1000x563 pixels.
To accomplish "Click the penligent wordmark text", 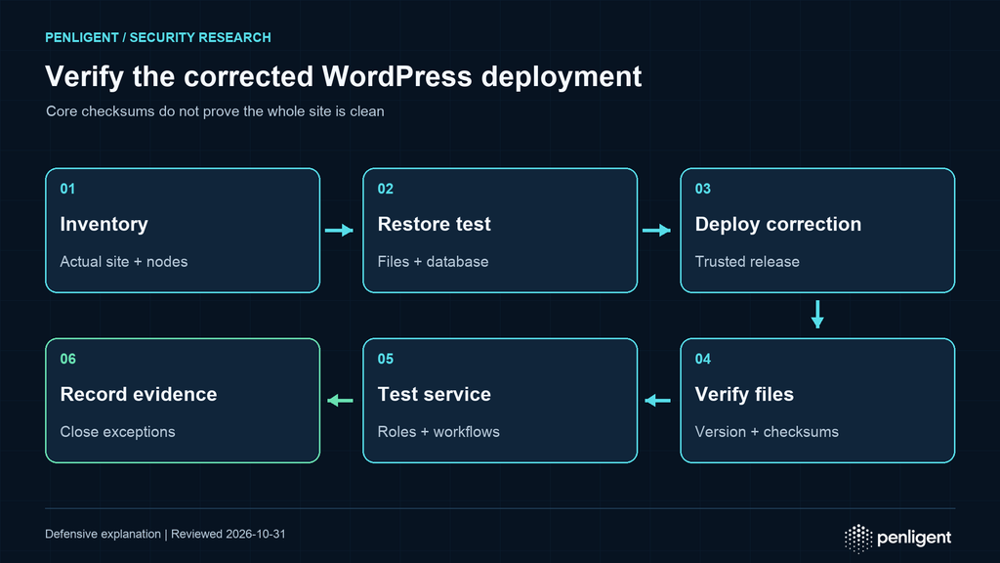I will pyautogui.click(x=914, y=539).
